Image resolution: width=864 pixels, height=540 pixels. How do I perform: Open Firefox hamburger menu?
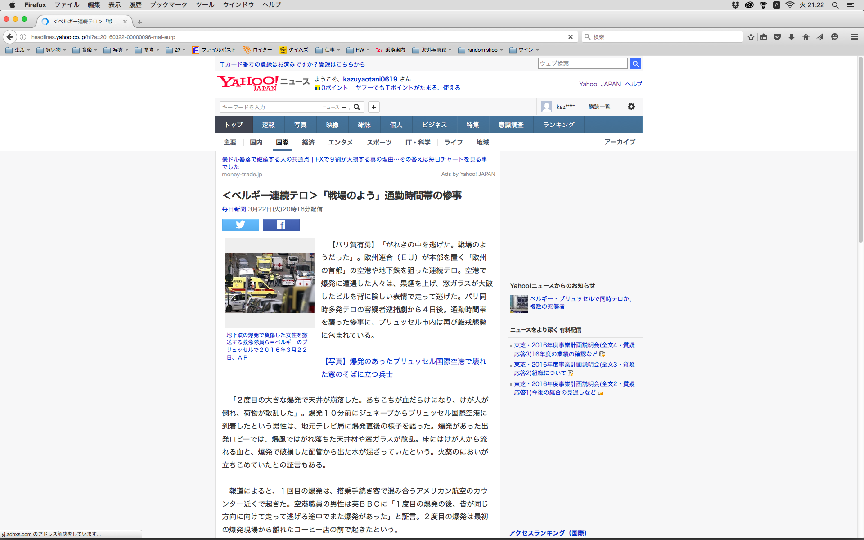tap(854, 37)
